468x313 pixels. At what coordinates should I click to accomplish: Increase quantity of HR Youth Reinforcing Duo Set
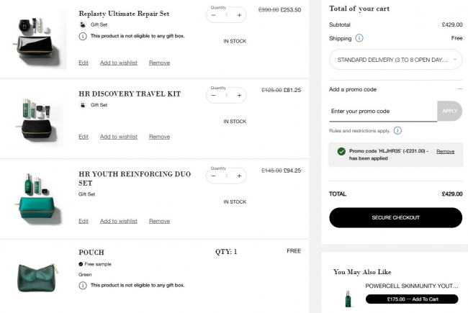click(239, 176)
